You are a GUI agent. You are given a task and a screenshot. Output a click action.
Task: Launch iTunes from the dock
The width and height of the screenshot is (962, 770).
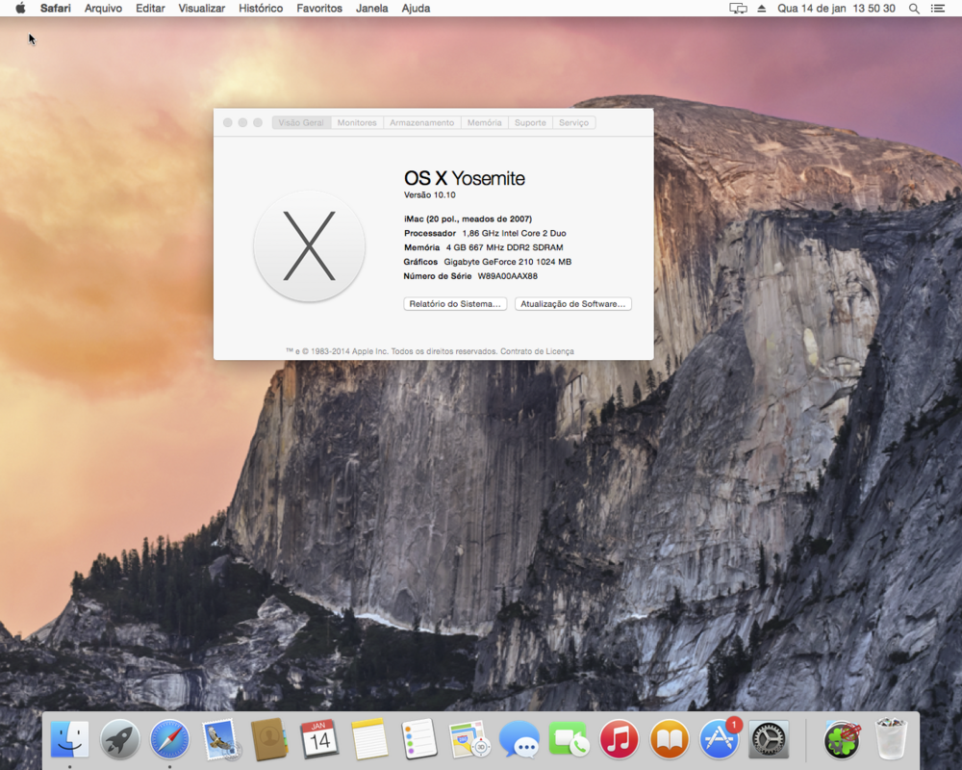click(620, 740)
